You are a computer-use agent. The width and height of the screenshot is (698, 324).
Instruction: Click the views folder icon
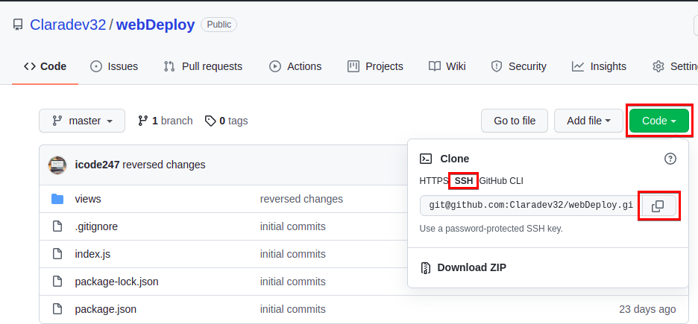(x=57, y=199)
